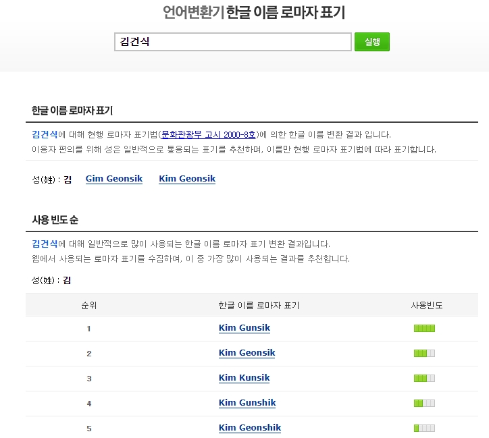Open the rank 5 Kim Geonshik link

249,428
